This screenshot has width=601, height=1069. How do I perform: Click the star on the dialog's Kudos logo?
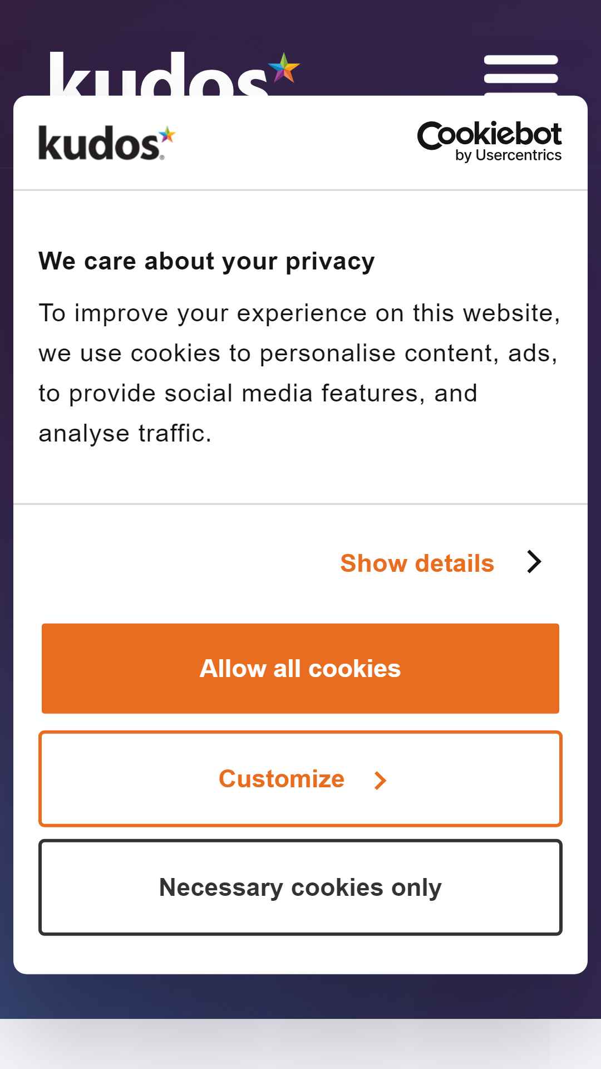[167, 135]
